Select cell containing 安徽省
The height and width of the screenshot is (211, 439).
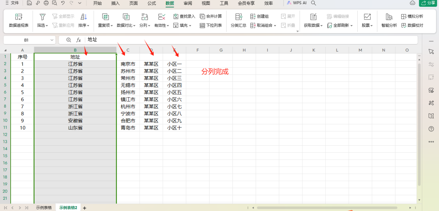tap(75, 121)
